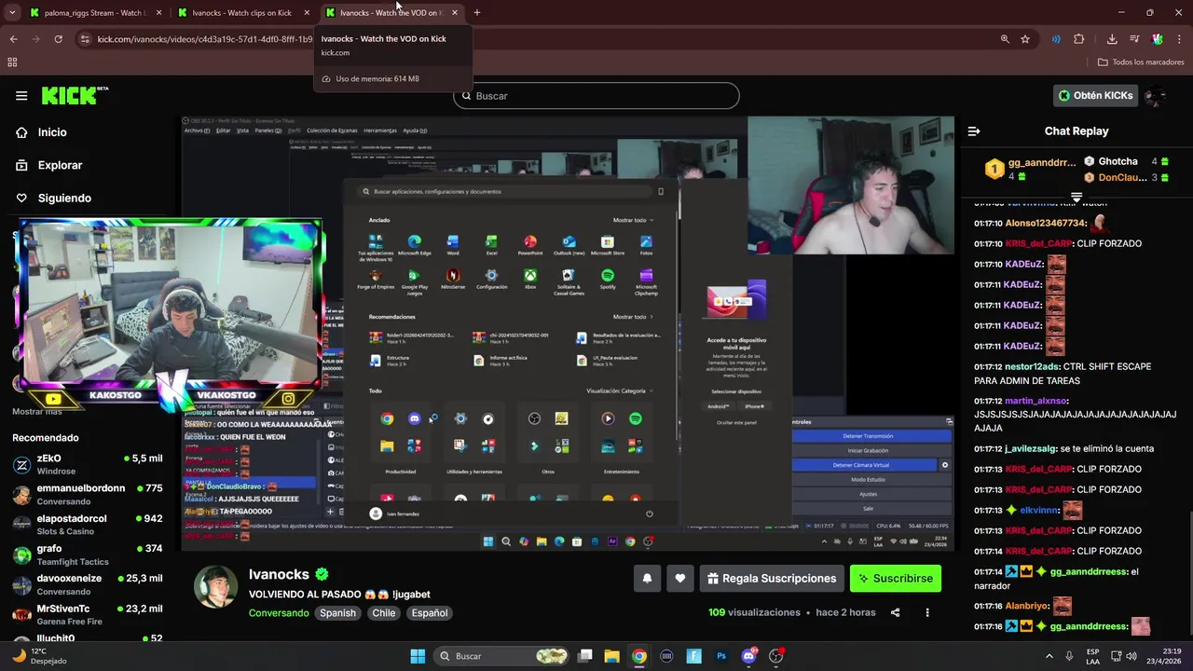Click chat username elkvinnn
The image size is (1193, 671).
(1039, 510)
